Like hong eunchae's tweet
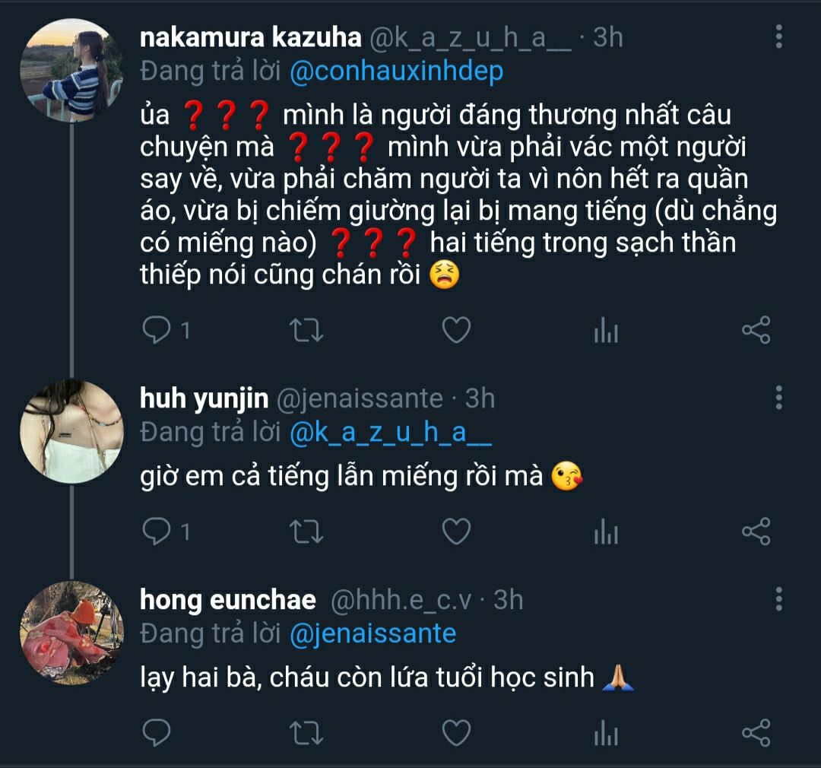 tap(456, 733)
